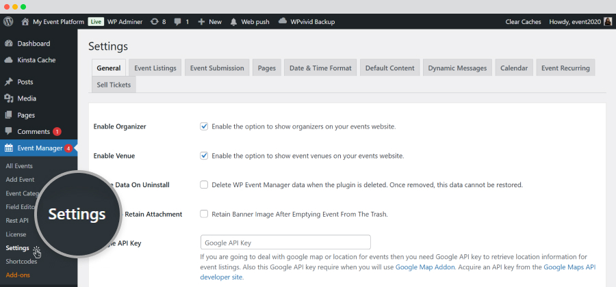Switch to the Calendar tab

click(514, 68)
